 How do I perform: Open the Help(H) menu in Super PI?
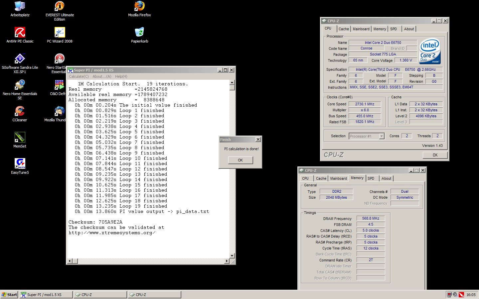[121, 76]
